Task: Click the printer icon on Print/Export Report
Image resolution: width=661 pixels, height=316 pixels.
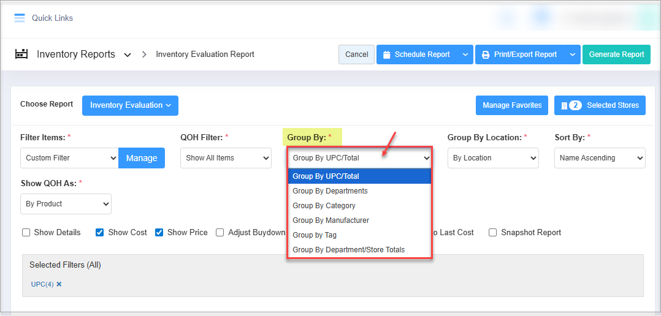Action: 486,55
